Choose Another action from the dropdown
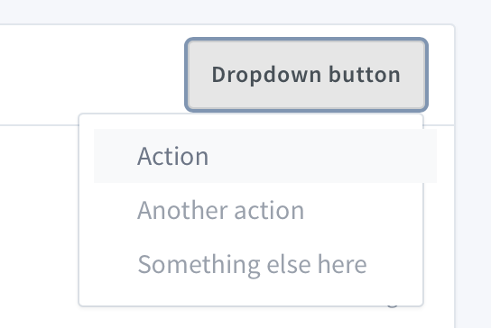 click(265, 210)
